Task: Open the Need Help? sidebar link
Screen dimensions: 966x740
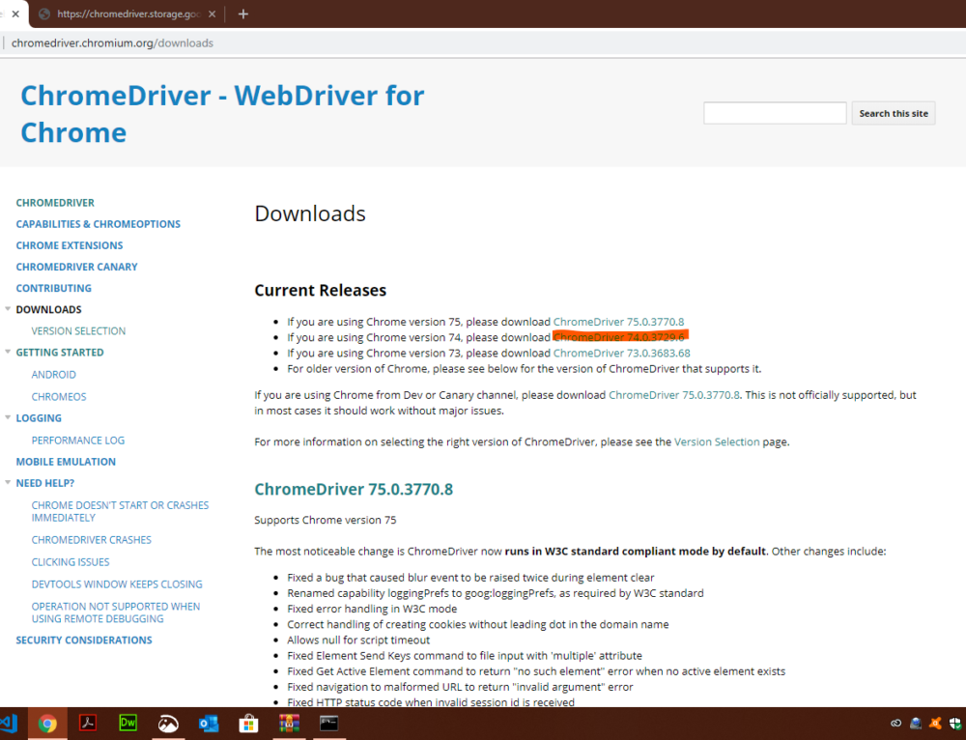Action: [x=45, y=483]
